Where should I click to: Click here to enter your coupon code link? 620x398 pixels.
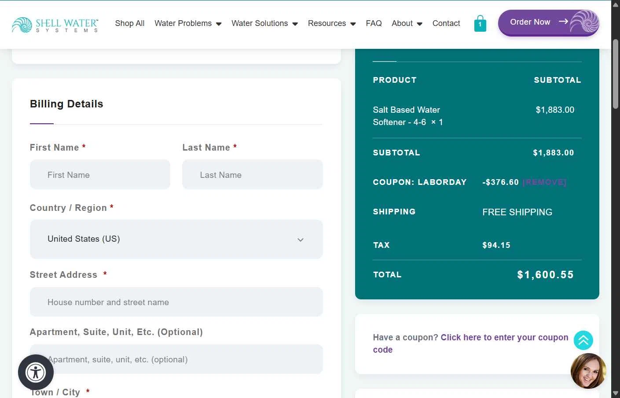click(x=470, y=343)
